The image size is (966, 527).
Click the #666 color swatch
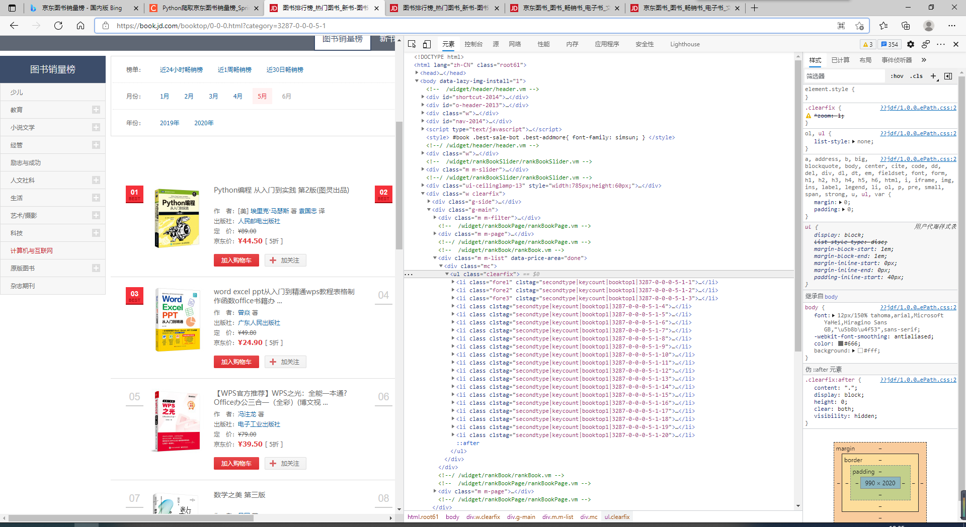[841, 343]
